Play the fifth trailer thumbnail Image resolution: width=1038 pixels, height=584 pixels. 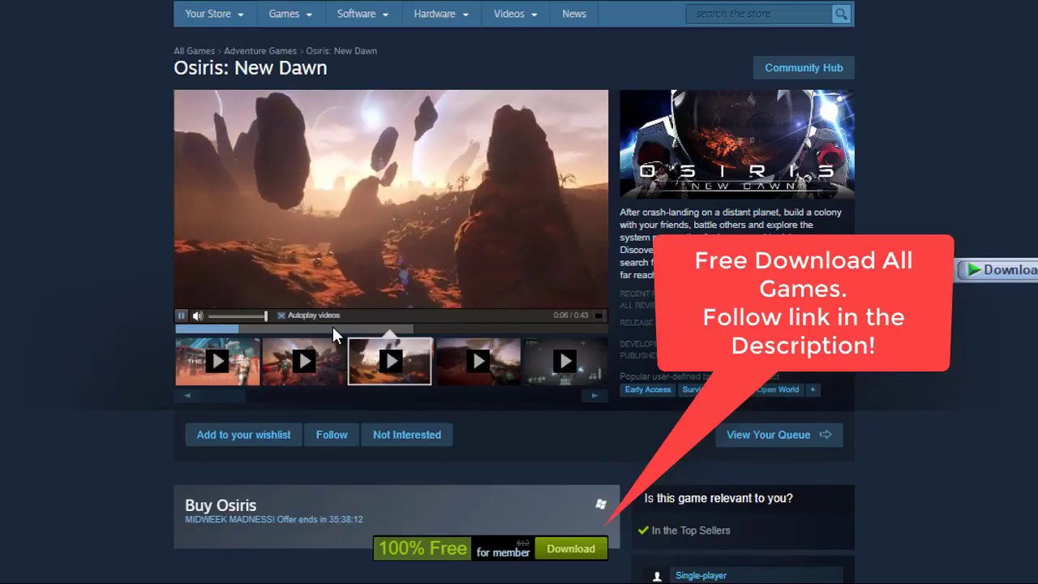(564, 361)
